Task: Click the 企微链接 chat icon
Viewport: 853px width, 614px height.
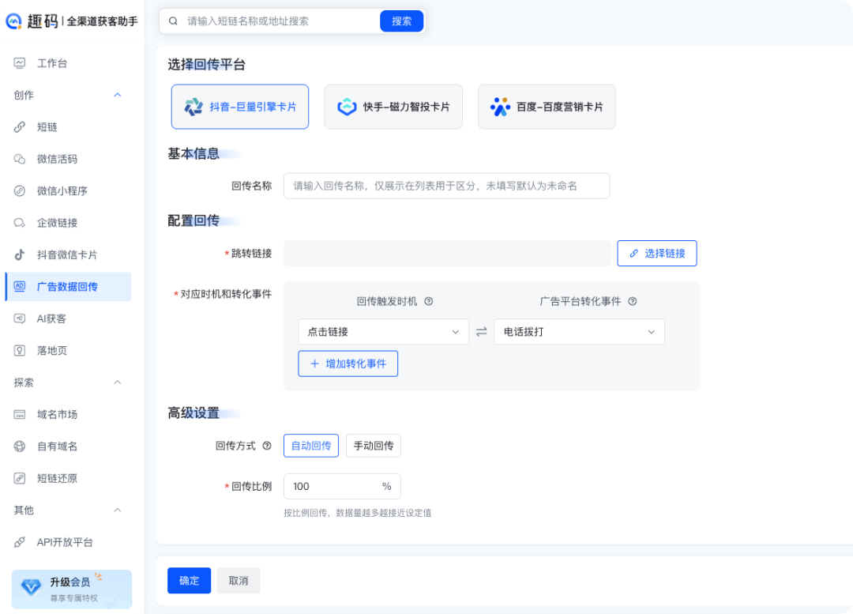Action: [x=20, y=223]
